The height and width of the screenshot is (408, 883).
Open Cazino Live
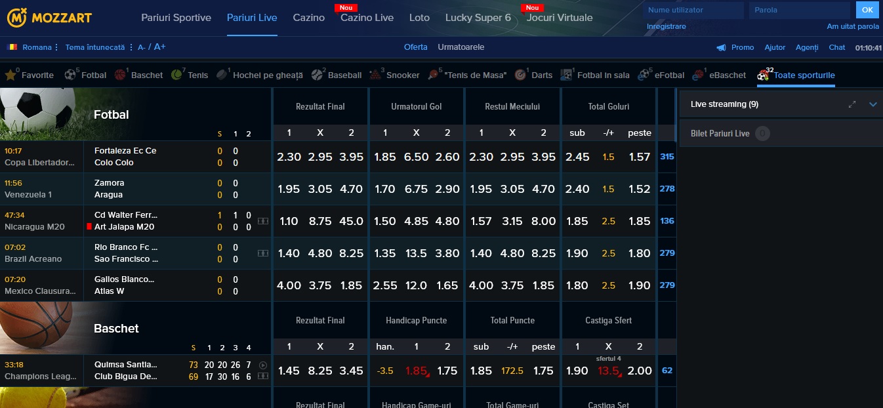tap(367, 18)
